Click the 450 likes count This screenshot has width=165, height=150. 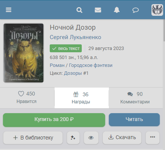click(x=31, y=94)
